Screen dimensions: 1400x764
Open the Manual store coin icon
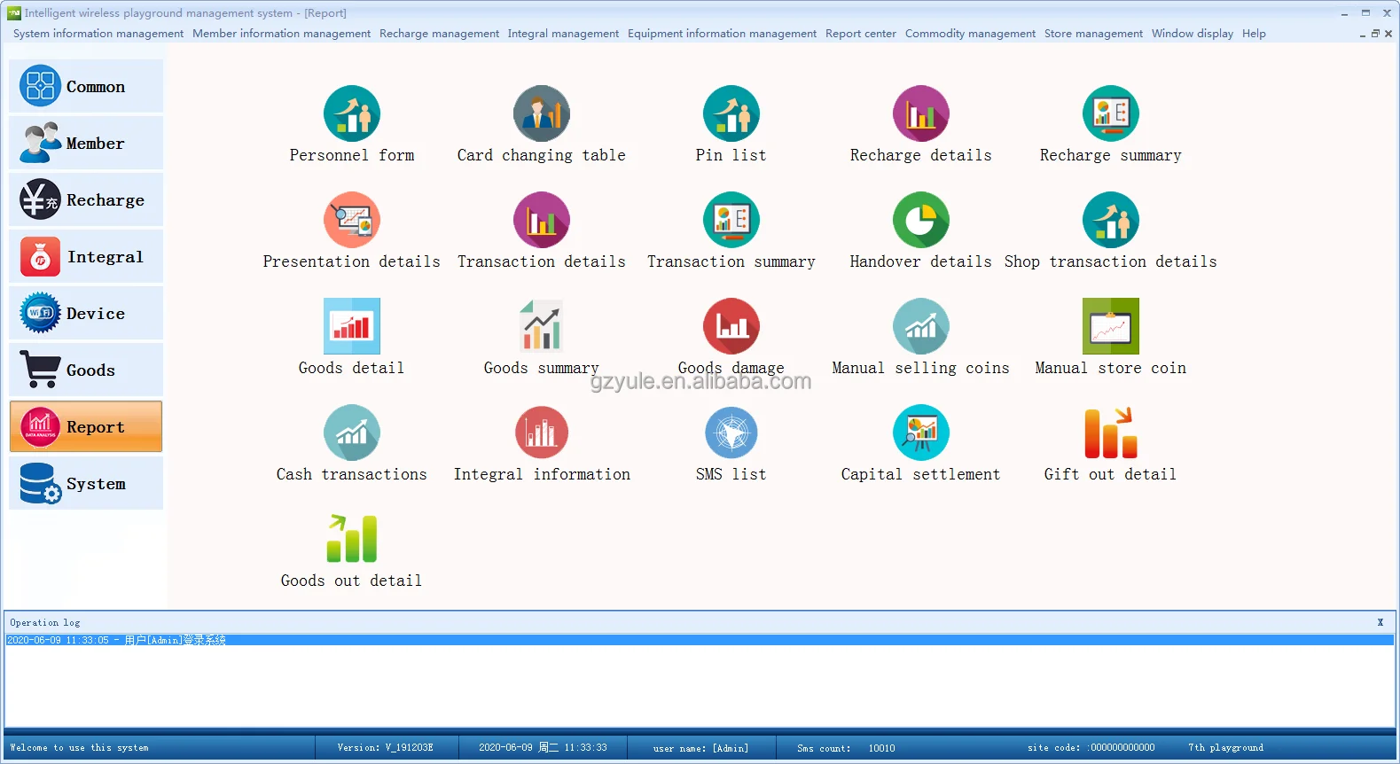tap(1111, 326)
